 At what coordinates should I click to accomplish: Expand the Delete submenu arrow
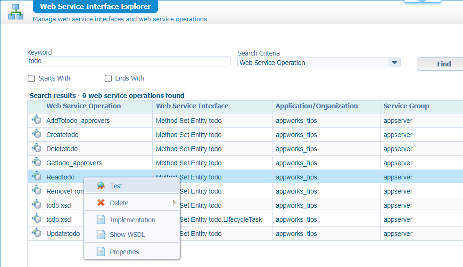[x=174, y=203]
